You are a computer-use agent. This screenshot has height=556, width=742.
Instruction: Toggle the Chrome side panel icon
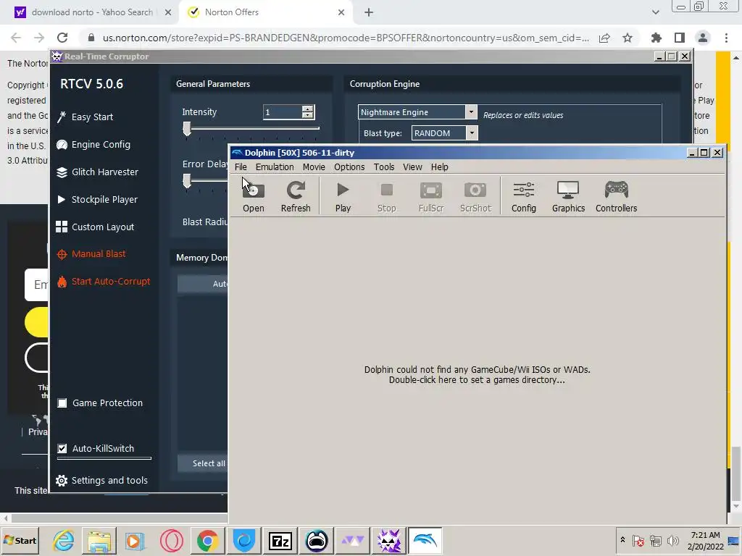[680, 38]
